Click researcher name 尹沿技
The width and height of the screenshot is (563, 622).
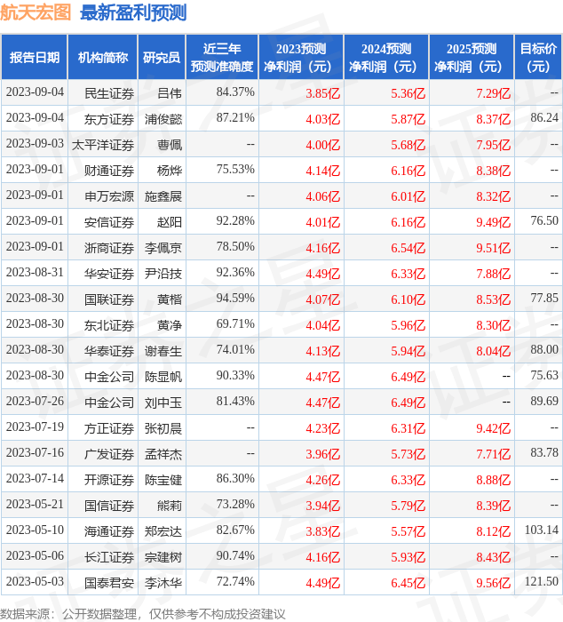click(x=163, y=274)
